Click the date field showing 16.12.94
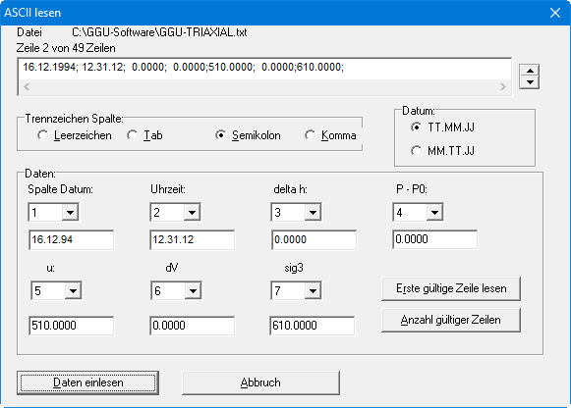 tap(72, 239)
